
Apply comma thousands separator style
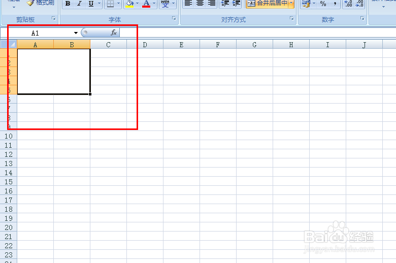click(335, 4)
